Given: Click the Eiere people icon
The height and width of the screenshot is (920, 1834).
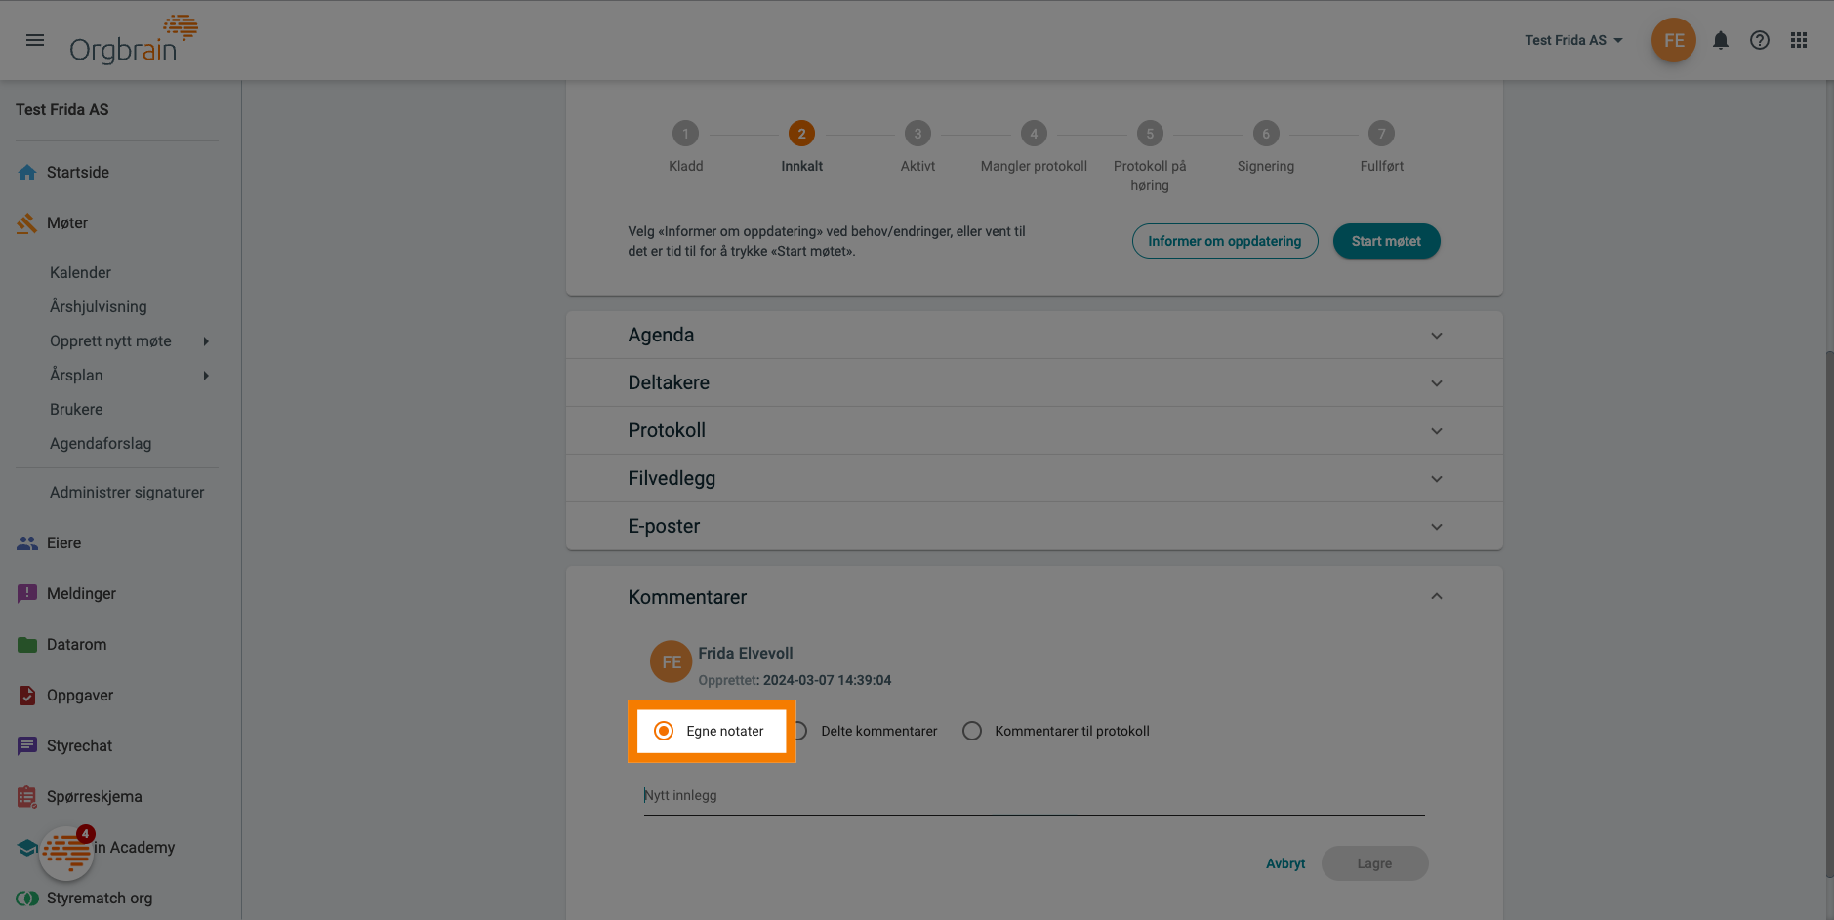Looking at the screenshot, I should (x=27, y=543).
